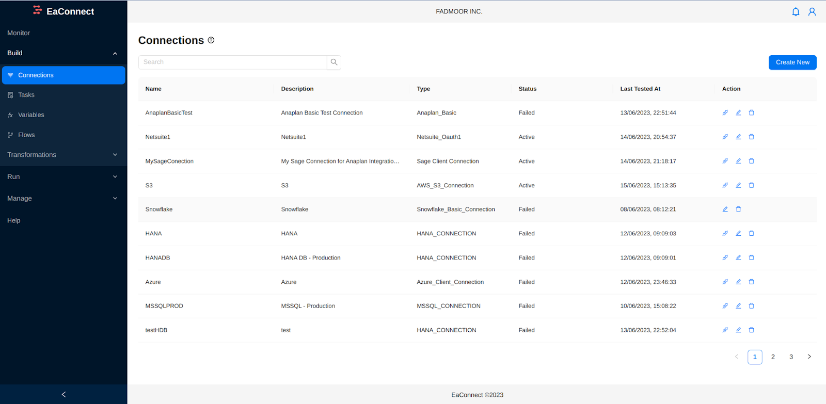
Task: Click the 15/06/2023, 15:13:35 timestamp
Action: 648,185
